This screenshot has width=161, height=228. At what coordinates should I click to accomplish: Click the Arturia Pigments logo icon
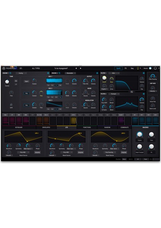[4, 68]
